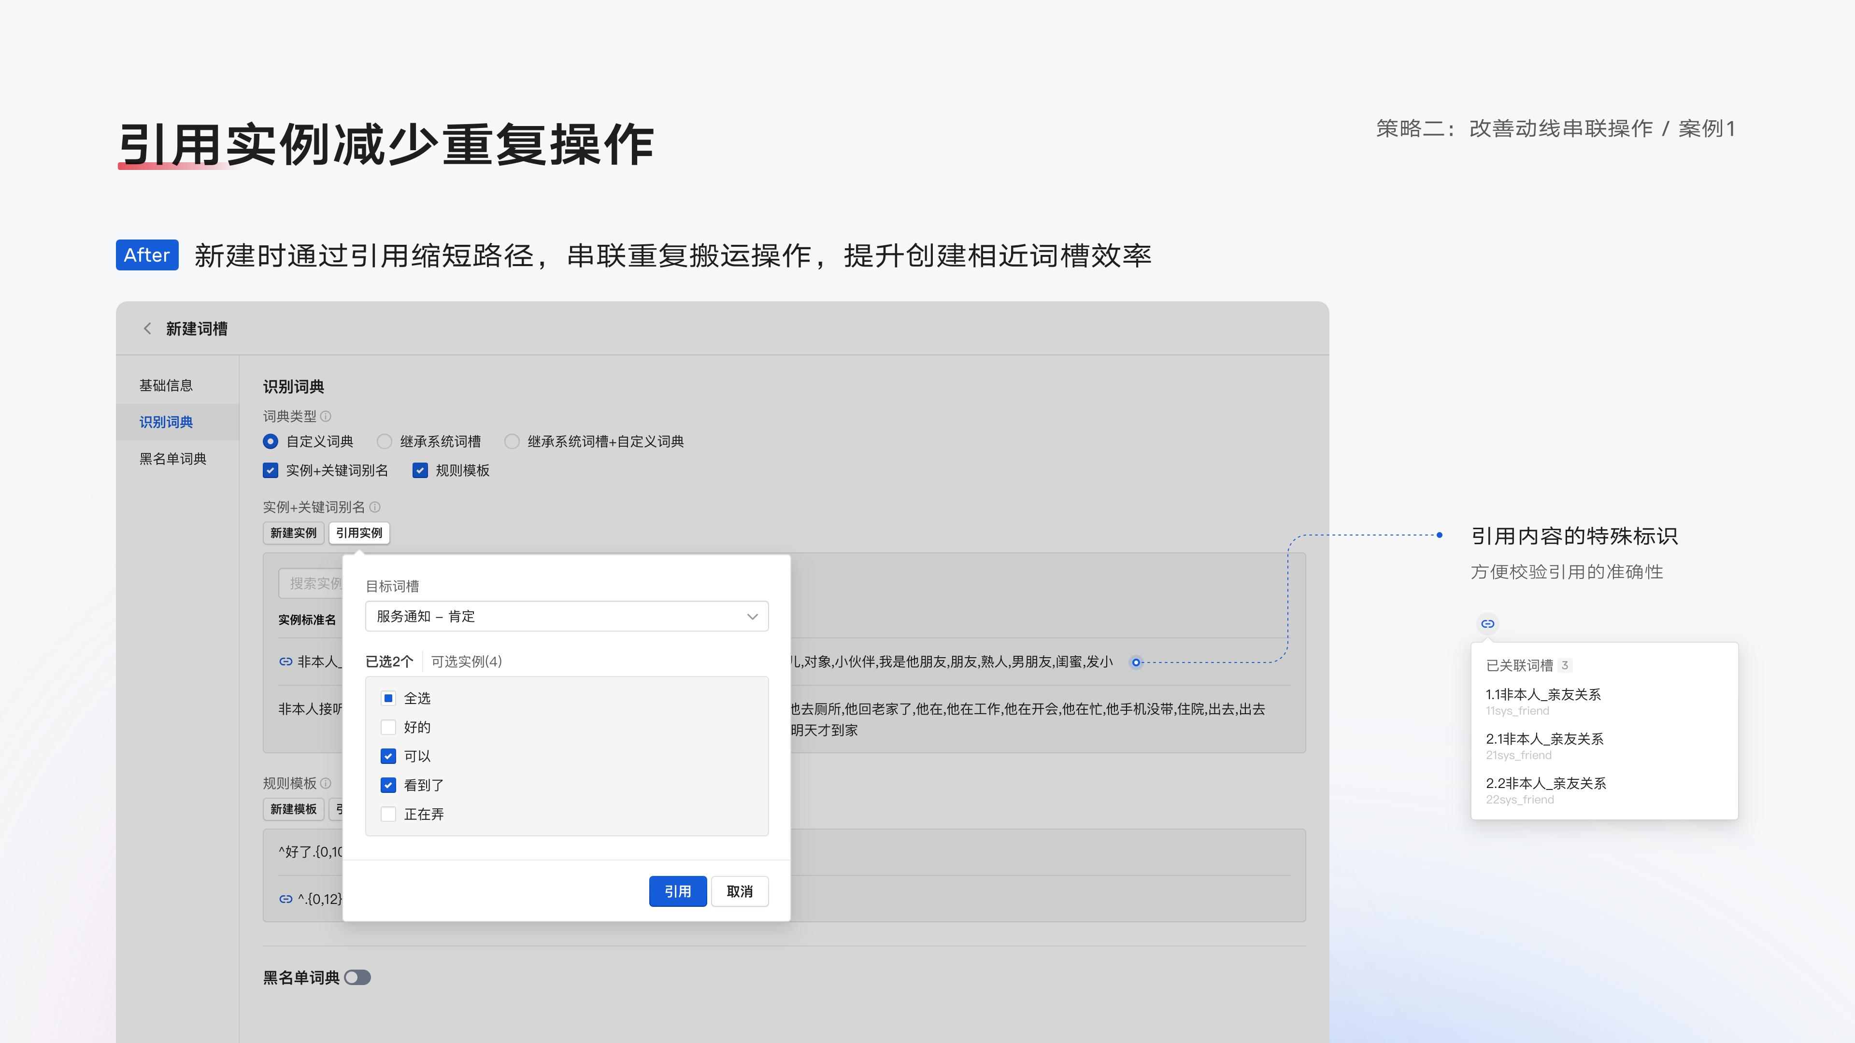This screenshot has width=1855, height=1043.
Task: Click the 非本人接听 instance row
Action: point(310,709)
